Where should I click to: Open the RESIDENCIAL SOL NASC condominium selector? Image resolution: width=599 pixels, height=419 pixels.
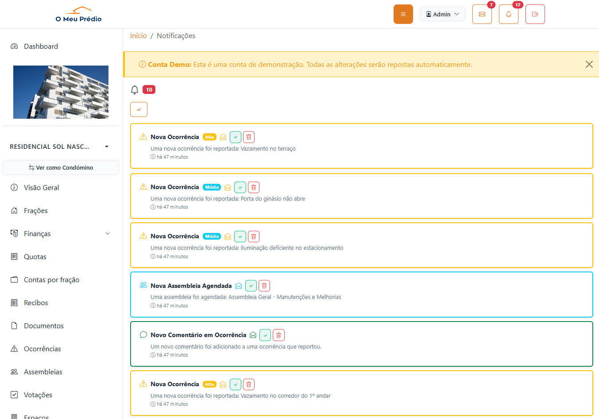point(61,146)
